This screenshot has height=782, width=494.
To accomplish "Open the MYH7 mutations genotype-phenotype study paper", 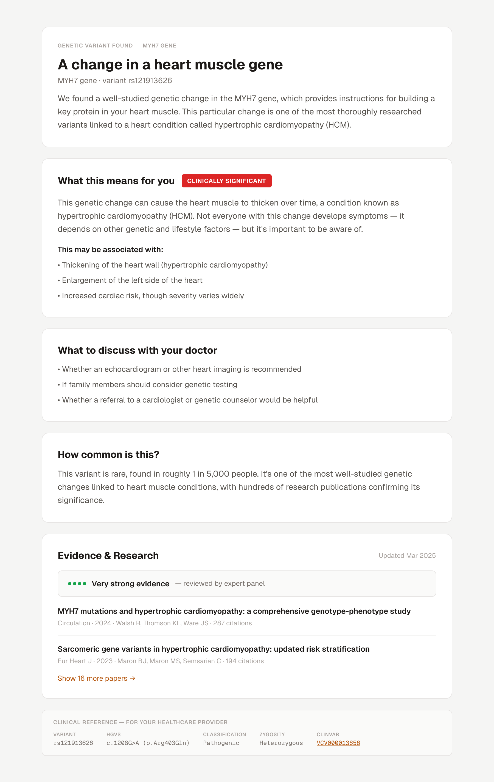I will [x=234, y=611].
